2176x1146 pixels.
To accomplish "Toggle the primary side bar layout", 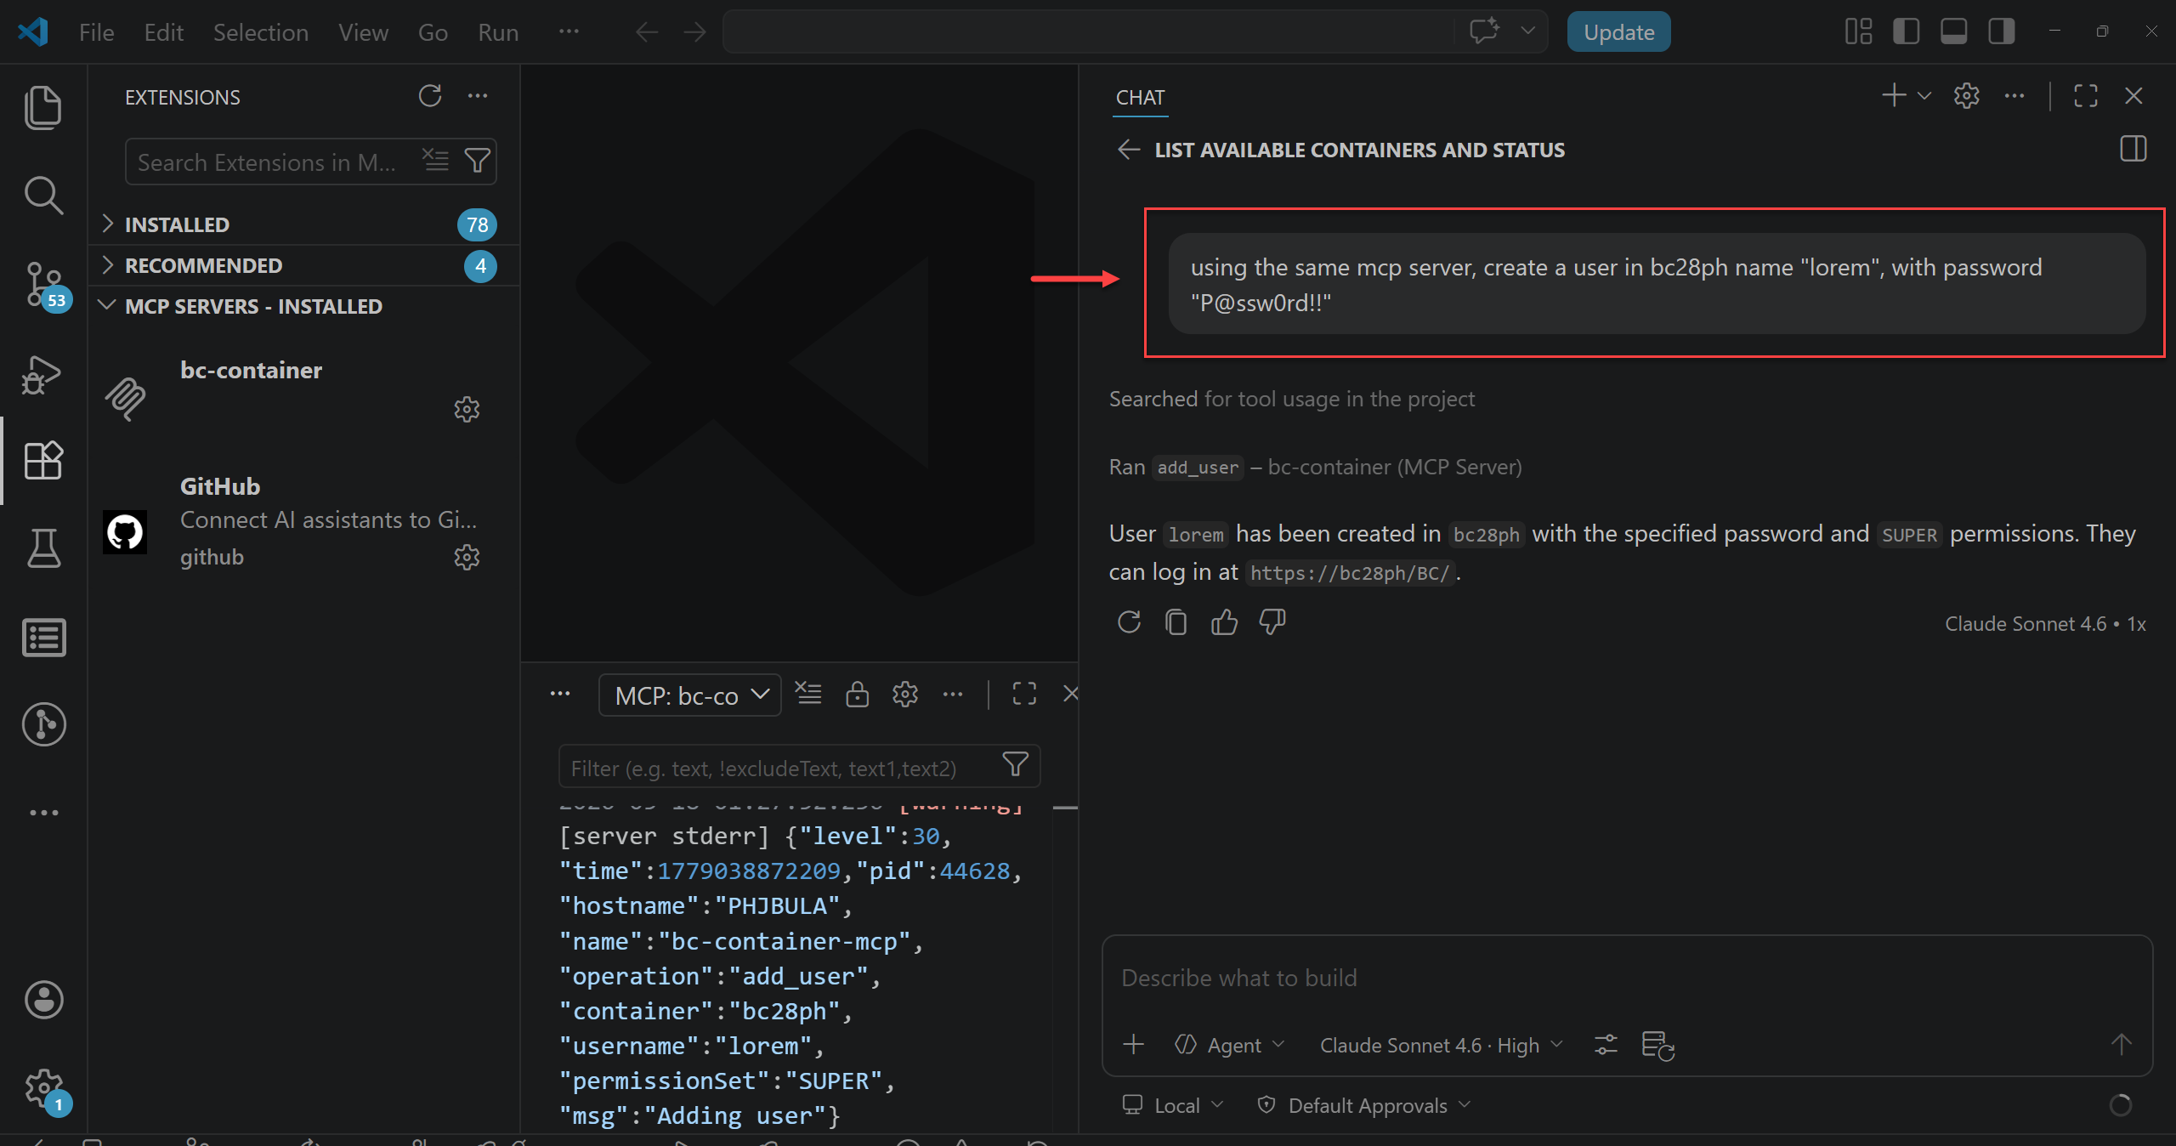I will (1906, 32).
